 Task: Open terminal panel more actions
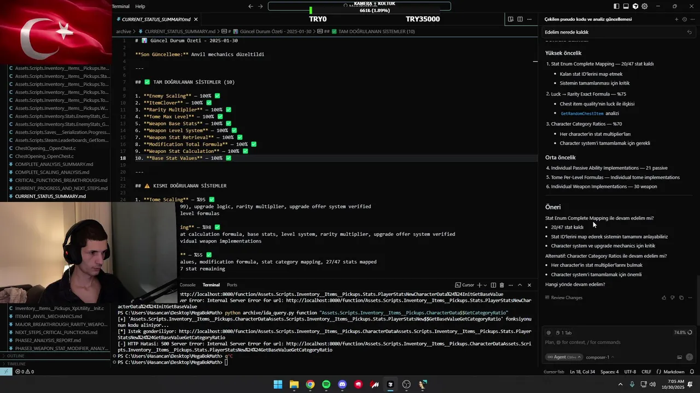511,285
